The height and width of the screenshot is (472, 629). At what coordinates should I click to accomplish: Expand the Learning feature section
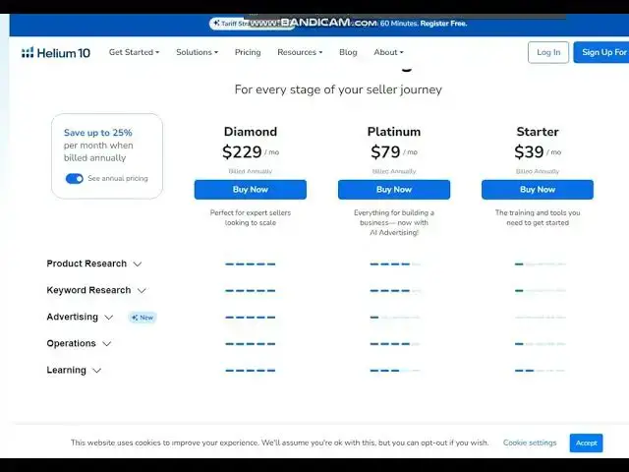[x=74, y=370]
